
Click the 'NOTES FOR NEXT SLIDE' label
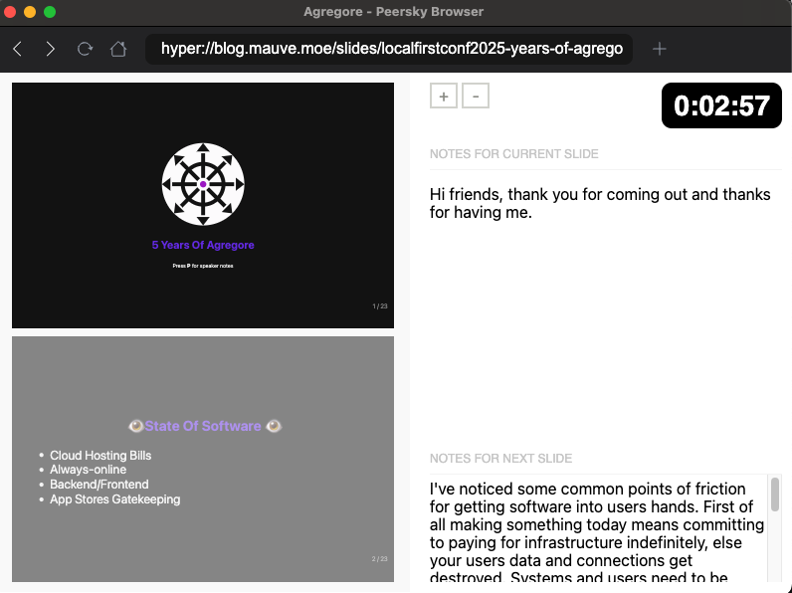(500, 459)
